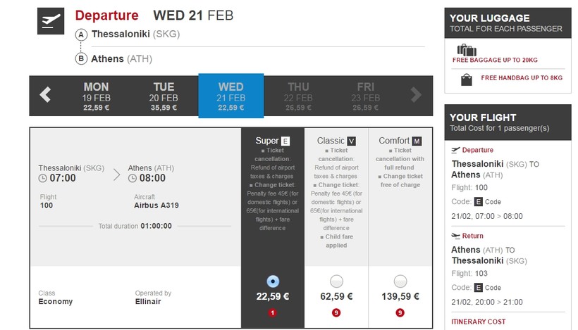Viewport: 578px width, 330px height.
Task: Click the Super fare E code badge
Action: (x=285, y=141)
